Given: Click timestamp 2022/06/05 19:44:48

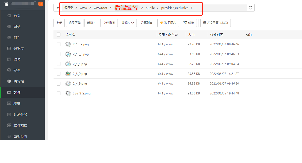Looking at the screenshot, I should pyautogui.click(x=224, y=93).
